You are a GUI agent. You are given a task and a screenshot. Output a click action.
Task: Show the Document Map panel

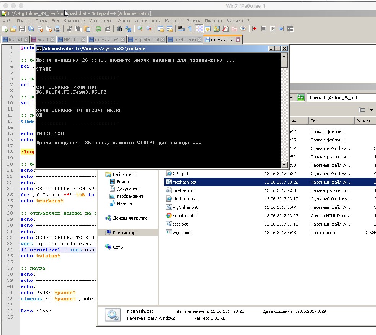click(217, 29)
